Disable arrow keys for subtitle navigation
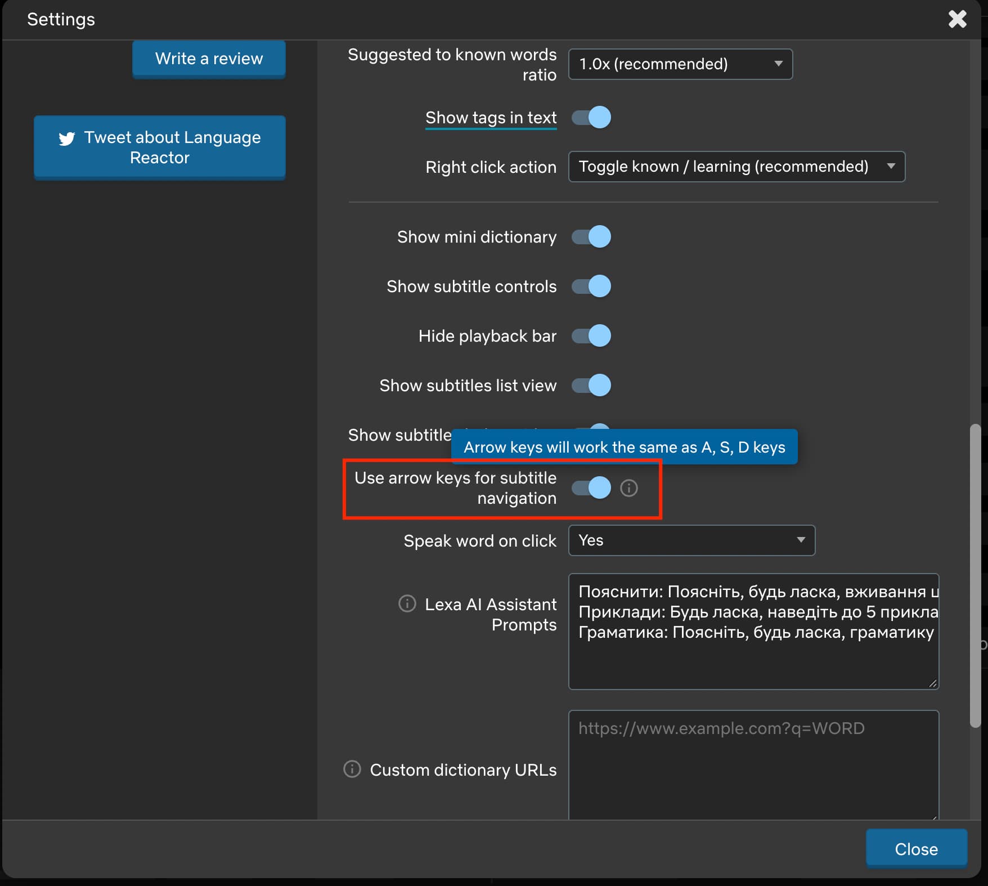988x886 pixels. point(591,487)
